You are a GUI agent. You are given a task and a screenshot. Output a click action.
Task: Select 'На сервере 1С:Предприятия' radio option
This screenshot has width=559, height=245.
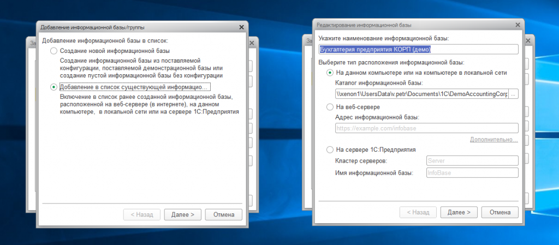point(330,150)
